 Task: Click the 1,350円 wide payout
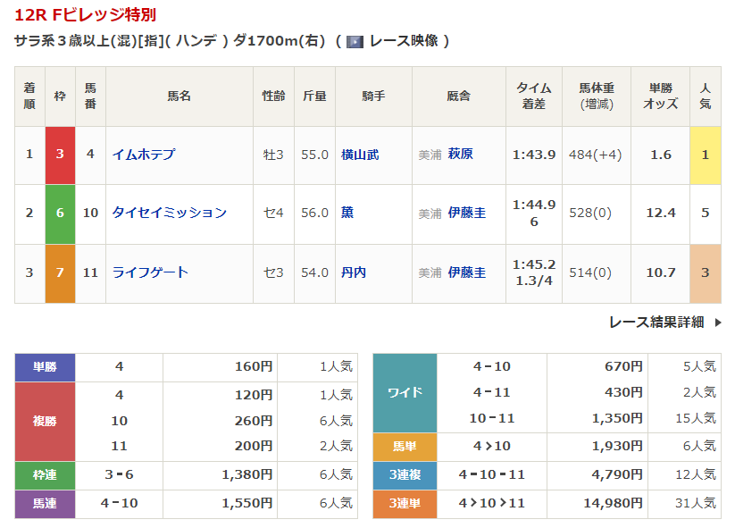[x=617, y=418]
